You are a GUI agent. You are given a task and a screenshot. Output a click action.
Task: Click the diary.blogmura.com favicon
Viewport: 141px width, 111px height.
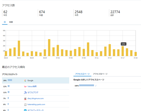tap(25, 99)
